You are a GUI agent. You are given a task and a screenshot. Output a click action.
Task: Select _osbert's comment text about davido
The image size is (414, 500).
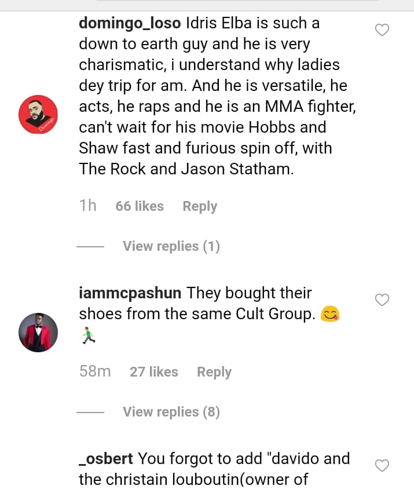click(214, 469)
